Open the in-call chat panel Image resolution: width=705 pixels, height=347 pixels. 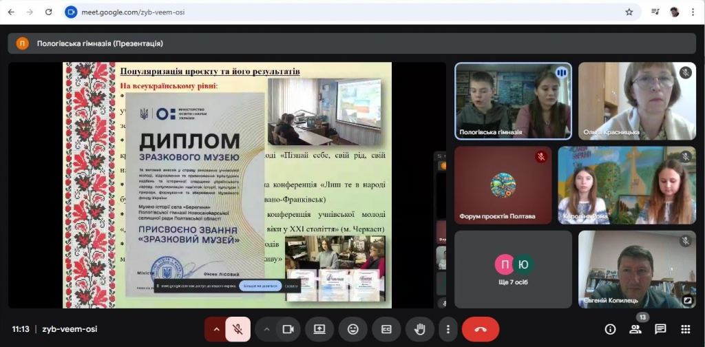click(x=660, y=329)
